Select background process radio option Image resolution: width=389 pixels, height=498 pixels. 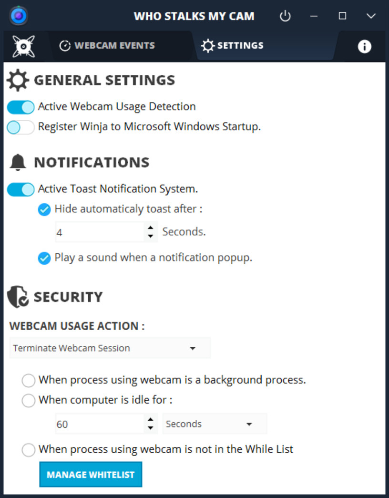coord(28,381)
